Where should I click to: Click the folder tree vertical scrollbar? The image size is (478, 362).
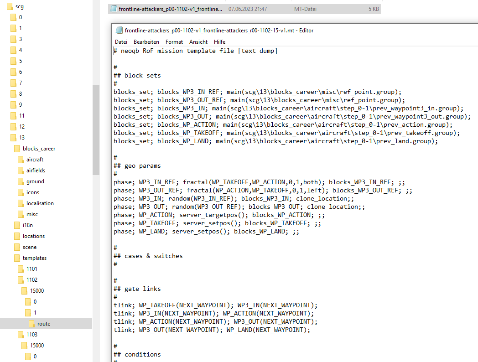pos(96,130)
